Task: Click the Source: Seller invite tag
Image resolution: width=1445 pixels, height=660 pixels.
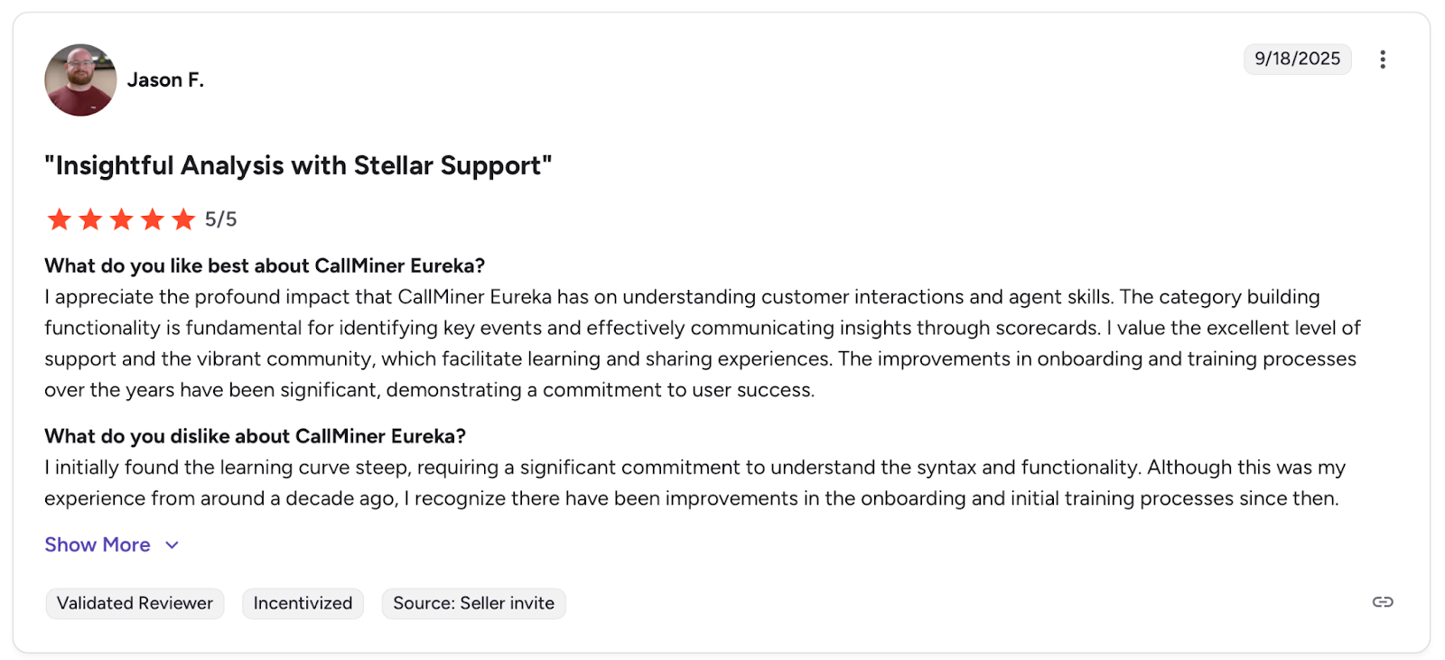Action: click(x=473, y=603)
